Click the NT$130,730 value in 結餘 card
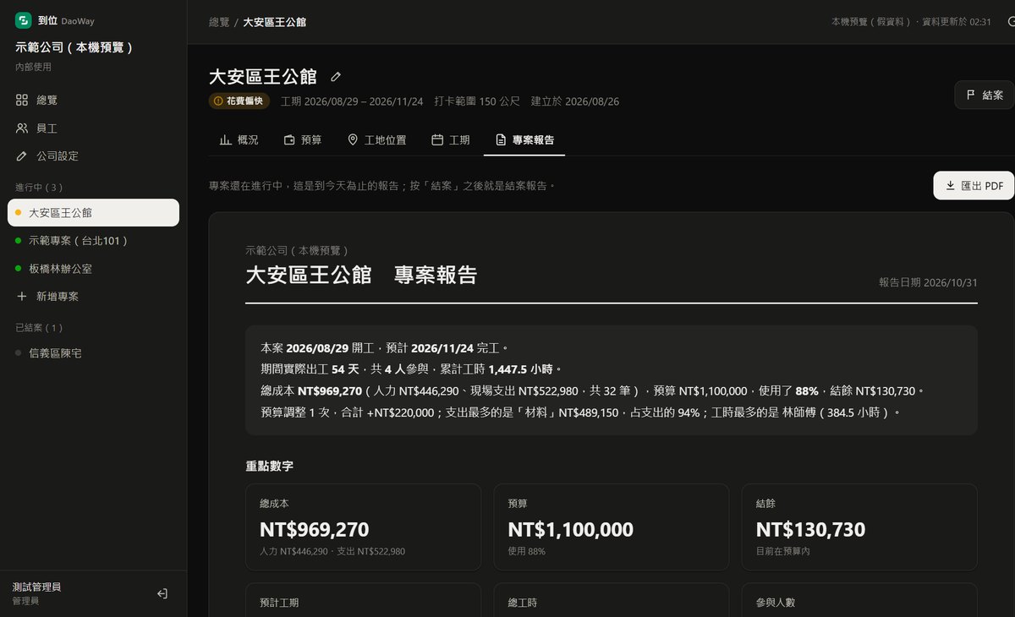The width and height of the screenshot is (1015, 617). (810, 530)
